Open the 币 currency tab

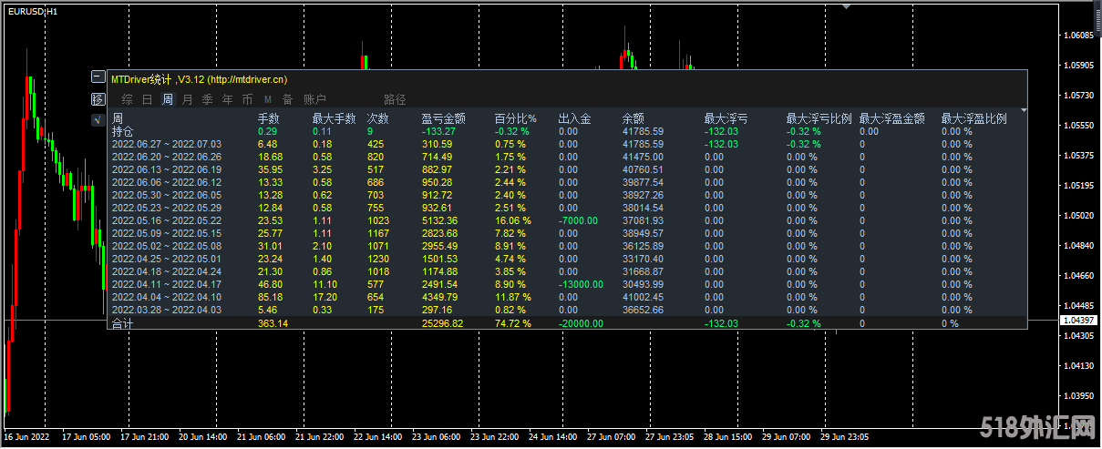pos(248,99)
